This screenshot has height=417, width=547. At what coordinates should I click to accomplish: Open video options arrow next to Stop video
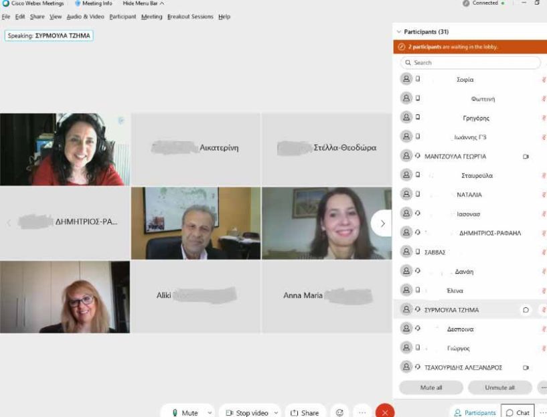[x=276, y=412]
